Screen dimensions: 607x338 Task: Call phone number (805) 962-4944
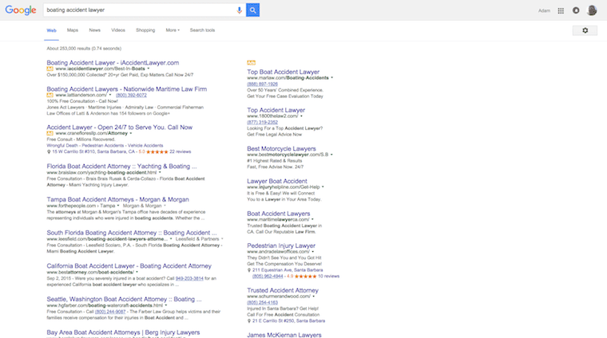(268, 276)
